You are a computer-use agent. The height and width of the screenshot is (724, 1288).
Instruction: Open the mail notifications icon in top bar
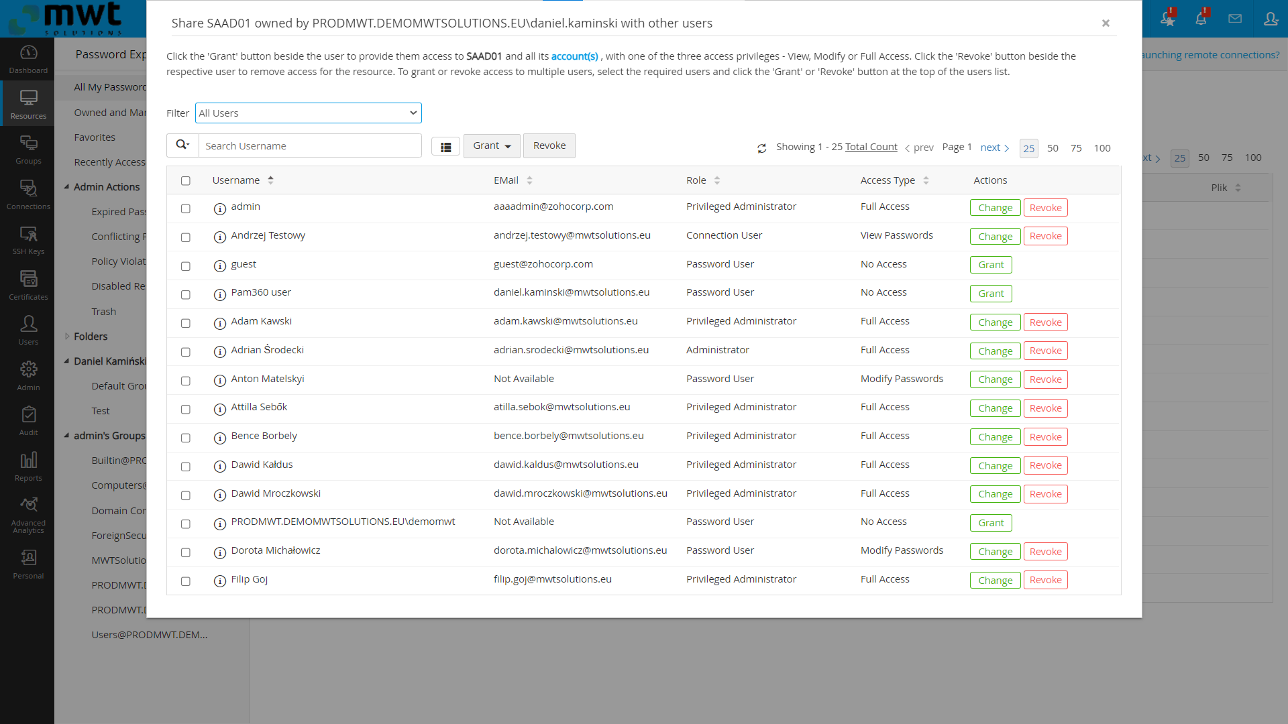(x=1235, y=19)
